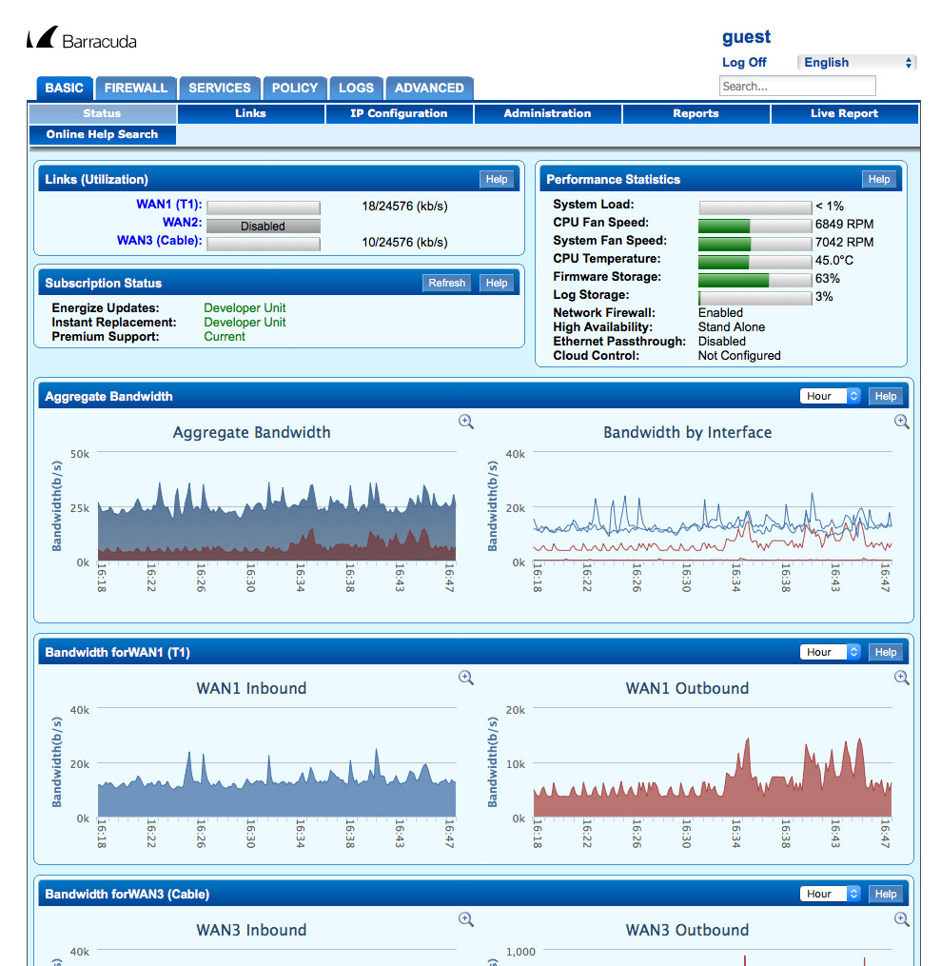Open the IP Configuration sub-tab
This screenshot has width=941, height=966.
coord(399,113)
